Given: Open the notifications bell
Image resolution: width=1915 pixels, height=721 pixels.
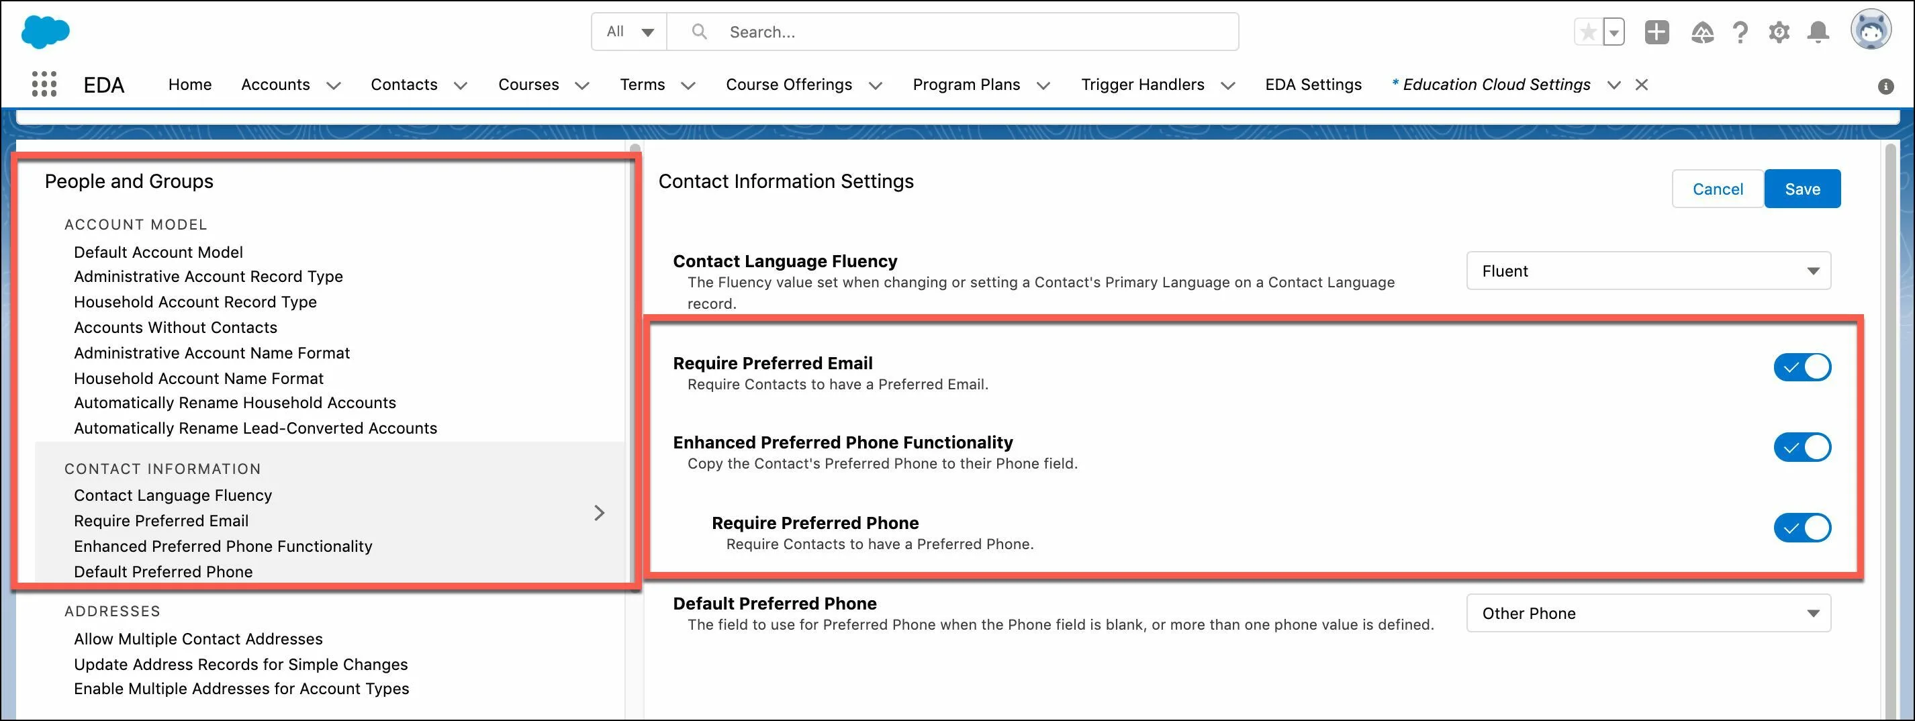Looking at the screenshot, I should [x=1818, y=32].
